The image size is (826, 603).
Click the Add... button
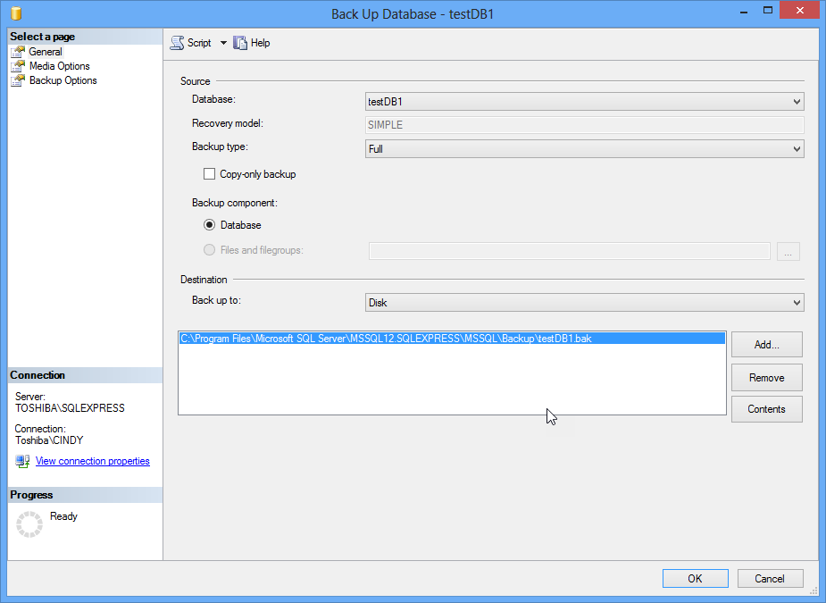coord(766,345)
